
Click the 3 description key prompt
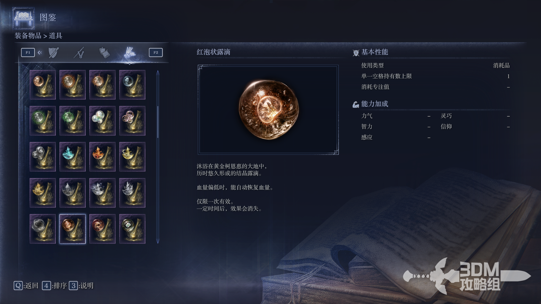[81, 286]
